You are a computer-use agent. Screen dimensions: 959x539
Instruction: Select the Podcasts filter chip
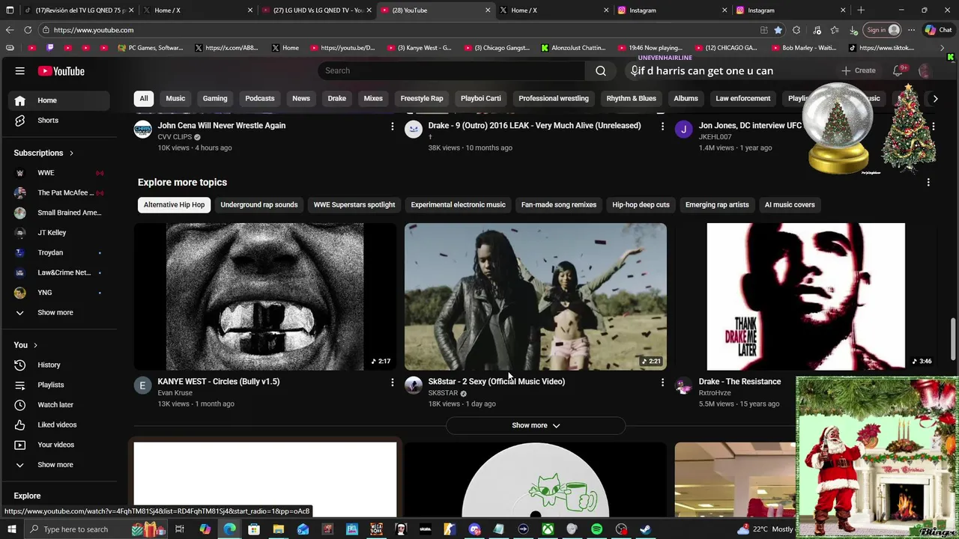pyautogui.click(x=260, y=98)
